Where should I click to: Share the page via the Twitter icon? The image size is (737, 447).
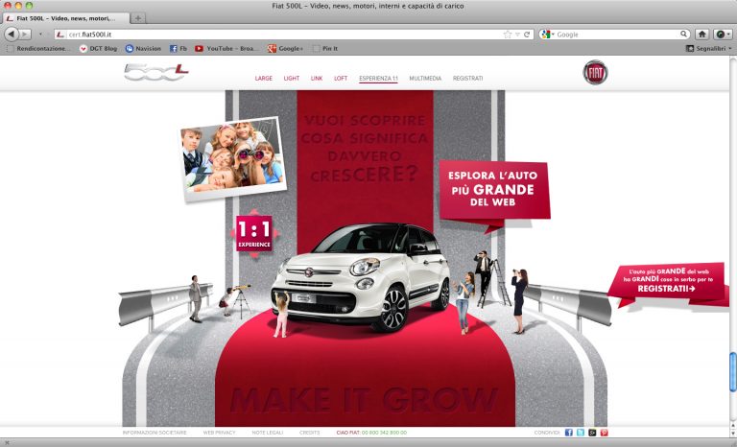(x=581, y=433)
